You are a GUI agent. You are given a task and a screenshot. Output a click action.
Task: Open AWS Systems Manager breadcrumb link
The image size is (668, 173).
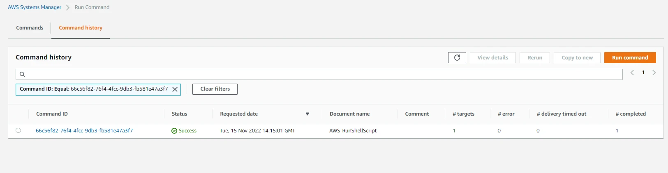(x=35, y=7)
